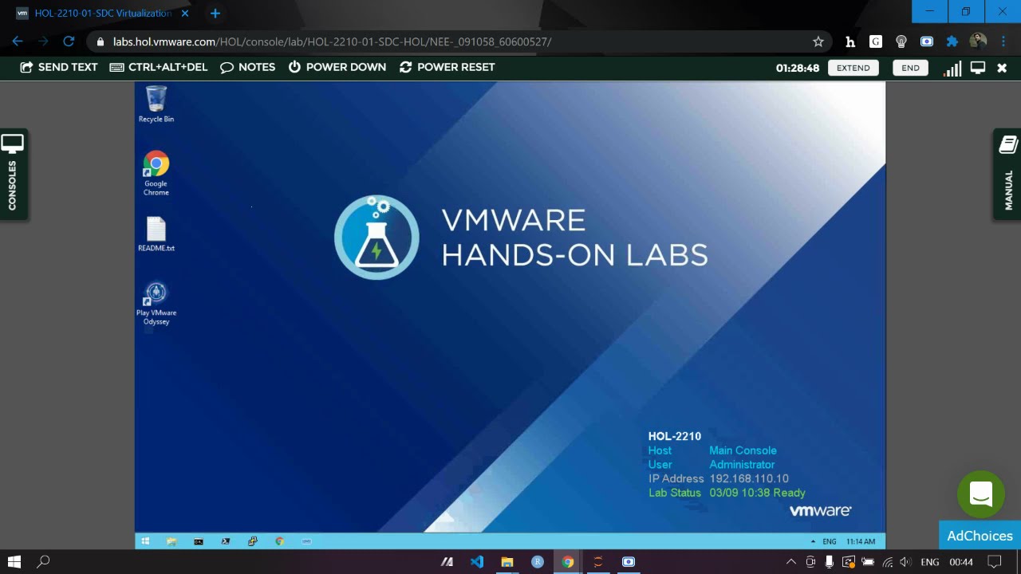Click POWER DOWN in the lab toolbar
This screenshot has width=1021, height=574.
337,67
